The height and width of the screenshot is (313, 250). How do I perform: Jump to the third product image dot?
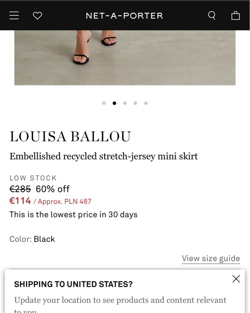point(125,103)
